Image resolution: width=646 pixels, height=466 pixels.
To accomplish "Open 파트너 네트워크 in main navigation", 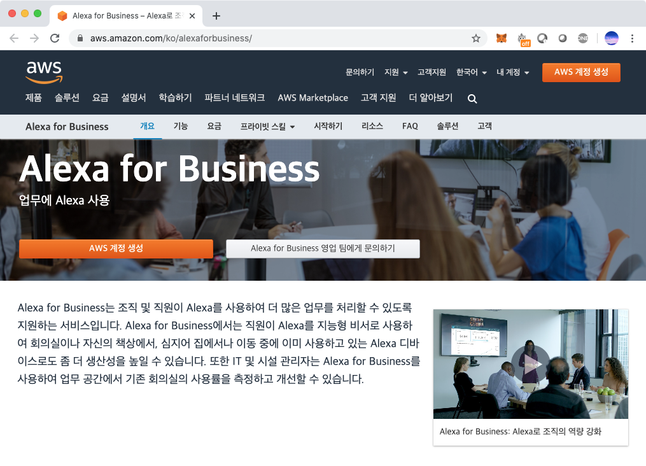I will click(x=234, y=97).
